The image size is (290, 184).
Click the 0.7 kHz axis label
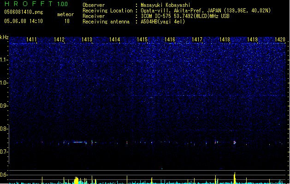(x=4, y=152)
